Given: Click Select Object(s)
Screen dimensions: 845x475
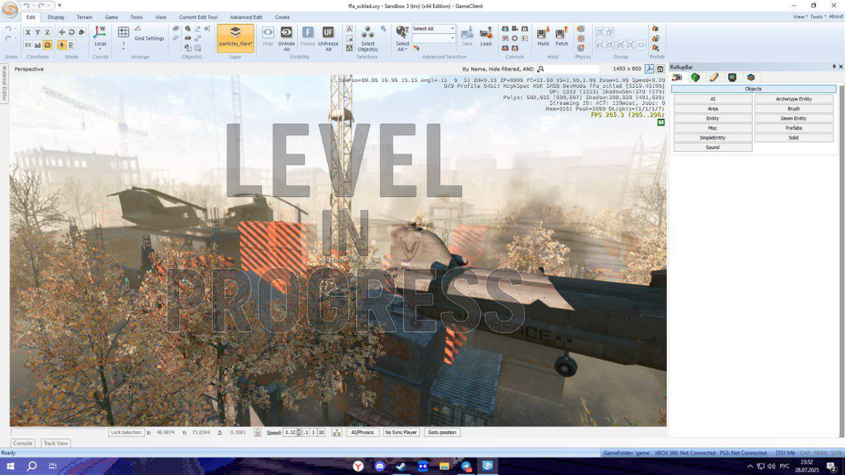Looking at the screenshot, I should [x=368, y=38].
